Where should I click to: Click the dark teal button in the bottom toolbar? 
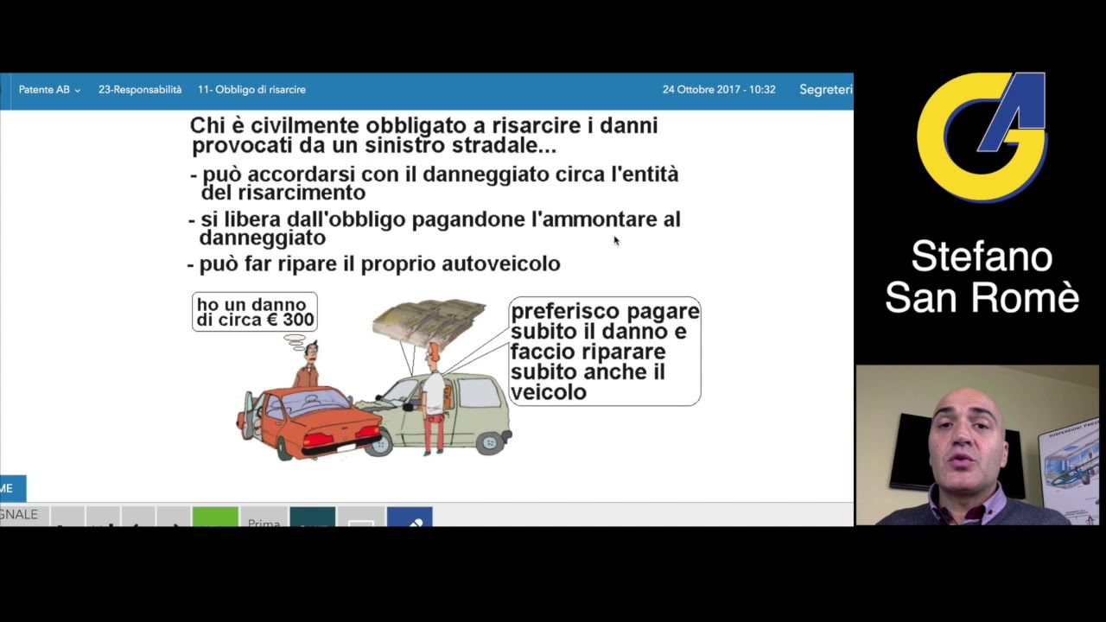[312, 517]
